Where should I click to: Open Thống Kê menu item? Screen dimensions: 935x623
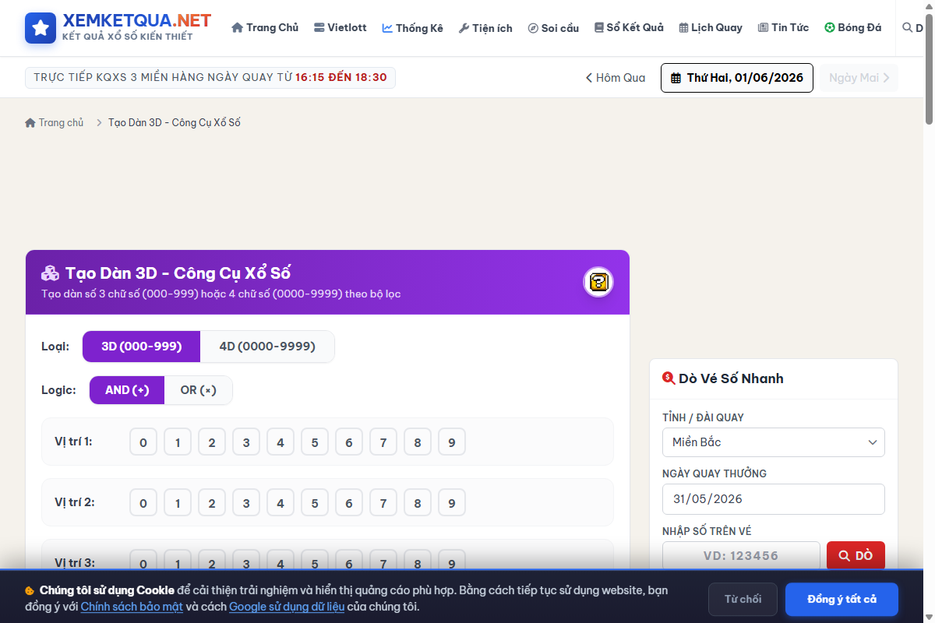tap(412, 28)
